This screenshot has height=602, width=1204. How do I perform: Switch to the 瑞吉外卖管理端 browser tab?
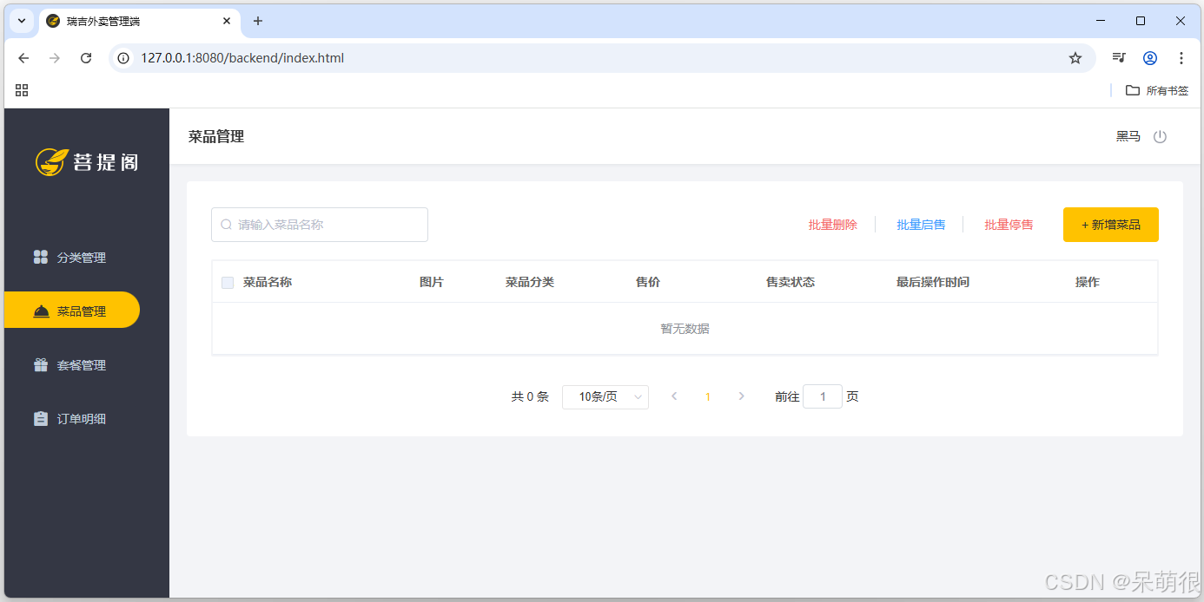click(x=139, y=21)
